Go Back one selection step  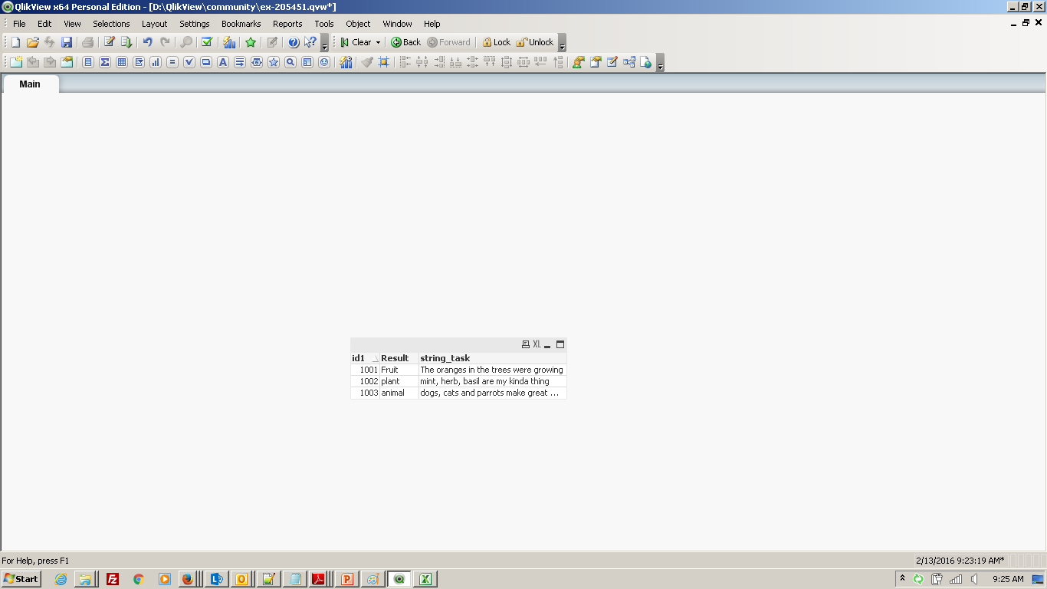[x=406, y=42]
